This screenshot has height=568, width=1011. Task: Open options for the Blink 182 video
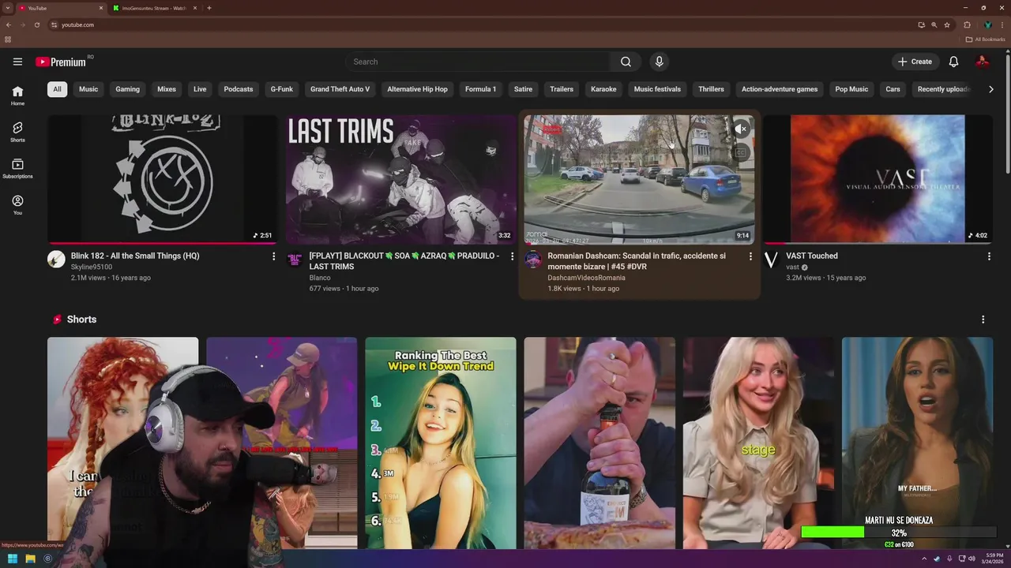(274, 256)
